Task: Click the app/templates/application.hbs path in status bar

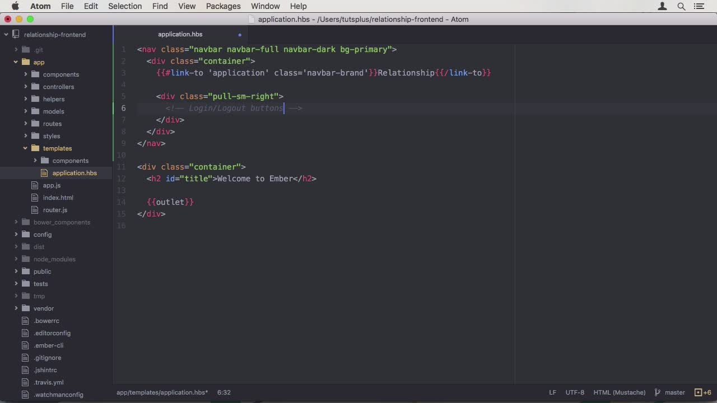Action: click(x=162, y=392)
